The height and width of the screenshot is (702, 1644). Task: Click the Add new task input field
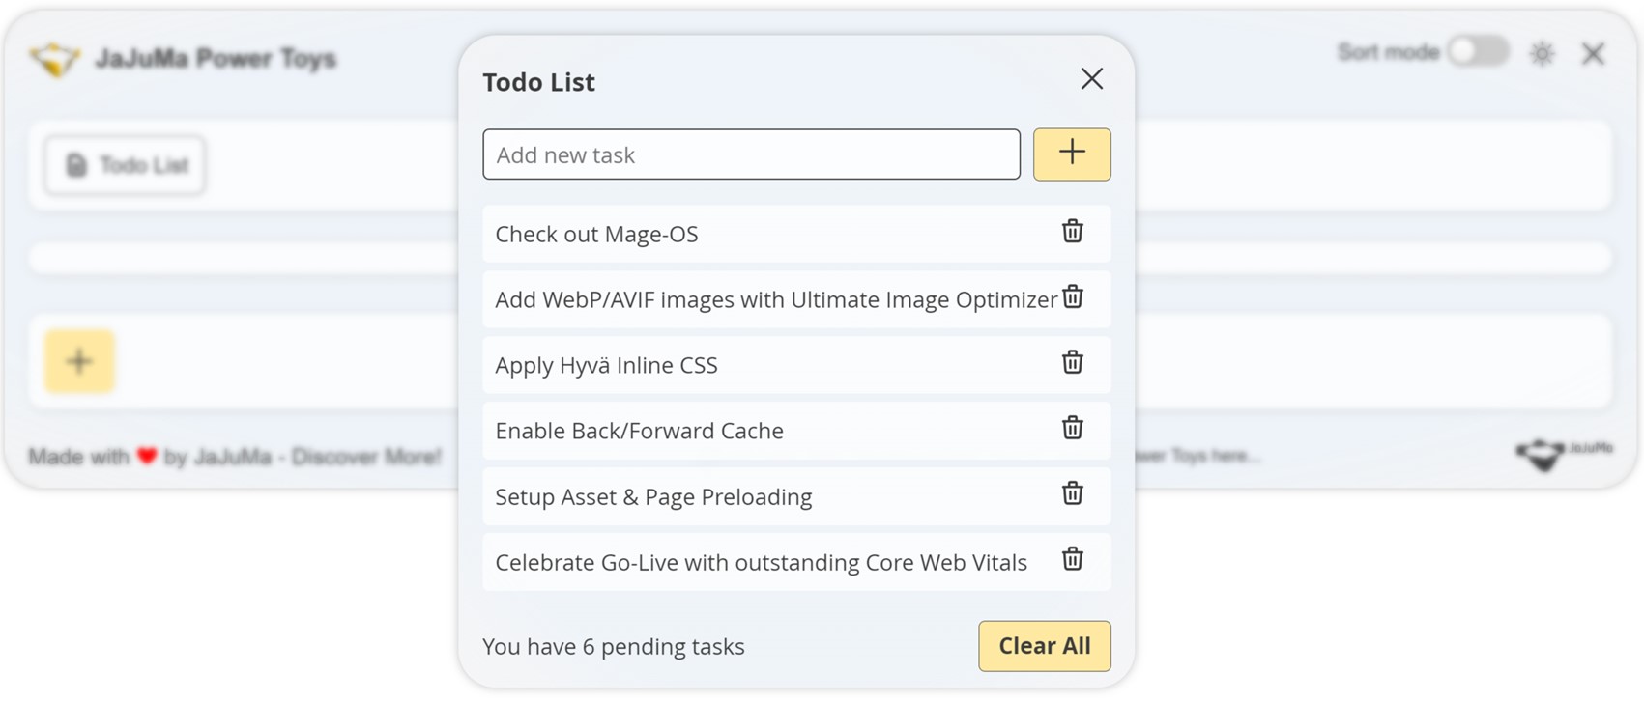point(751,154)
